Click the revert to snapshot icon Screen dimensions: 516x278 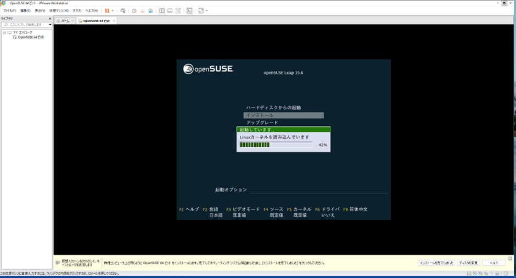point(142,10)
